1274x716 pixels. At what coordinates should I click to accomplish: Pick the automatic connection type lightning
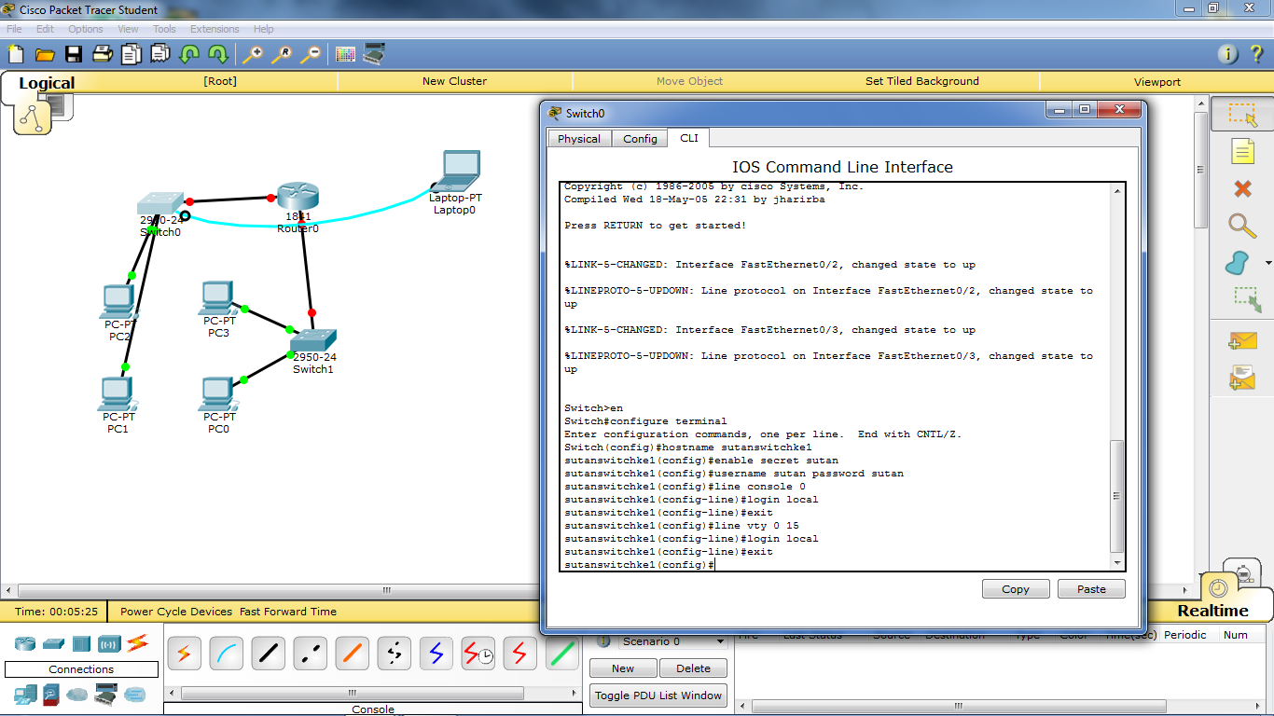pos(183,654)
